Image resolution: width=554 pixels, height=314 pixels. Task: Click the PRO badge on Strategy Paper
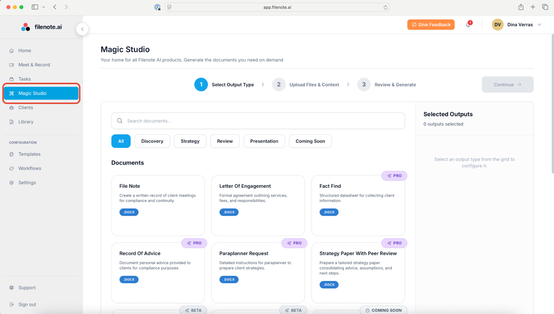(x=394, y=243)
